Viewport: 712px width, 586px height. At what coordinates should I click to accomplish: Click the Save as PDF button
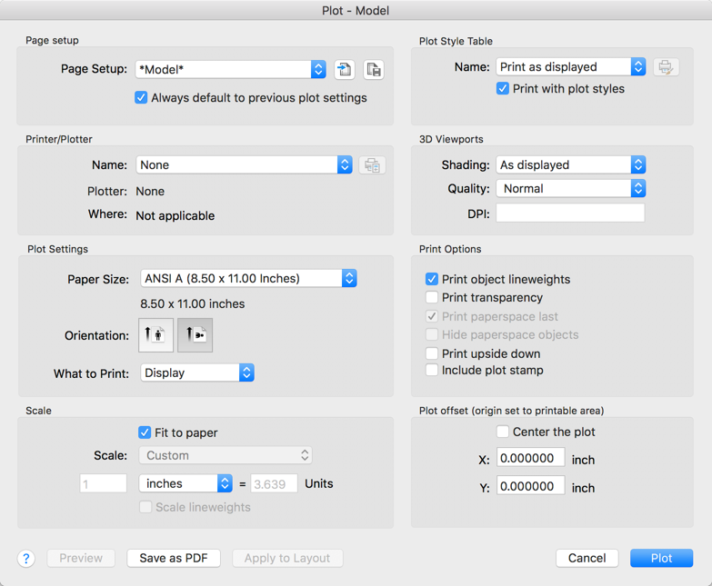[x=174, y=559]
